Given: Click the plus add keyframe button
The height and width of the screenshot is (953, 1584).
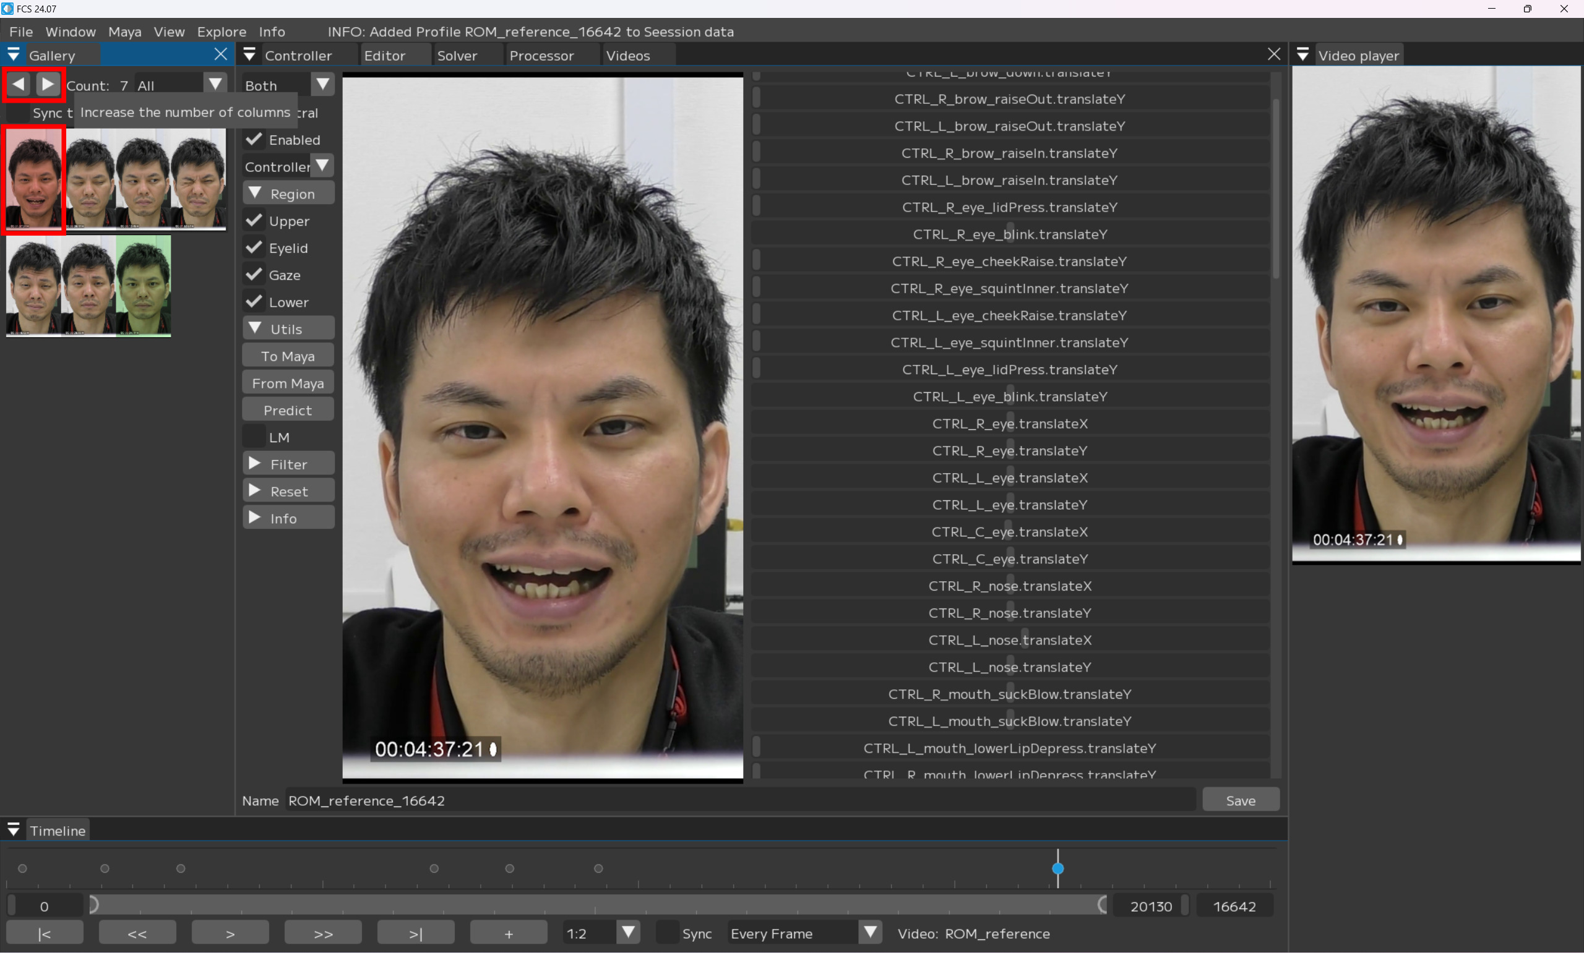Looking at the screenshot, I should [x=508, y=933].
